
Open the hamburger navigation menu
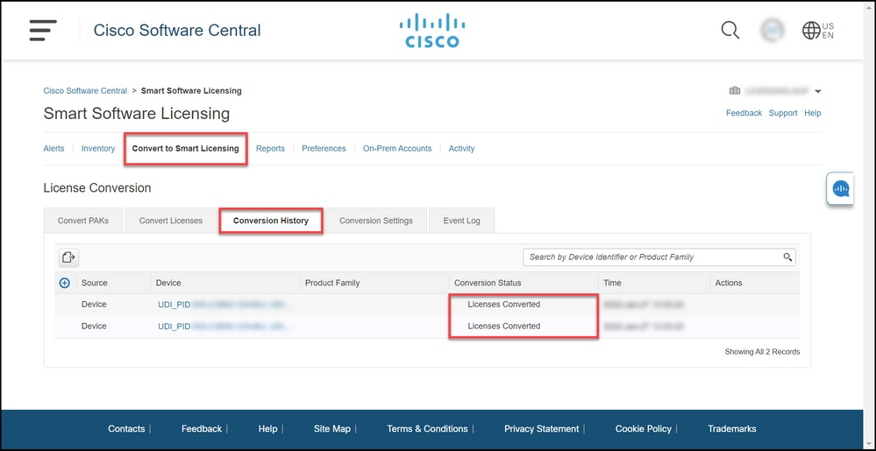[43, 30]
